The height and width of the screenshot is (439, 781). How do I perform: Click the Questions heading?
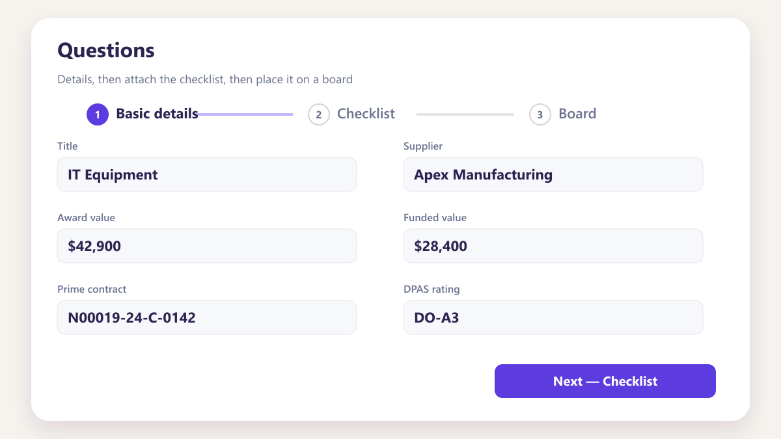106,50
